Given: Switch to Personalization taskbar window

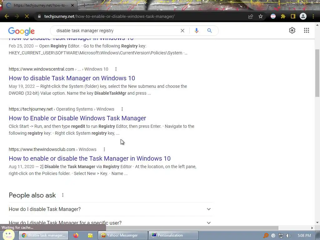Looking at the screenshot, I should (x=173, y=235).
